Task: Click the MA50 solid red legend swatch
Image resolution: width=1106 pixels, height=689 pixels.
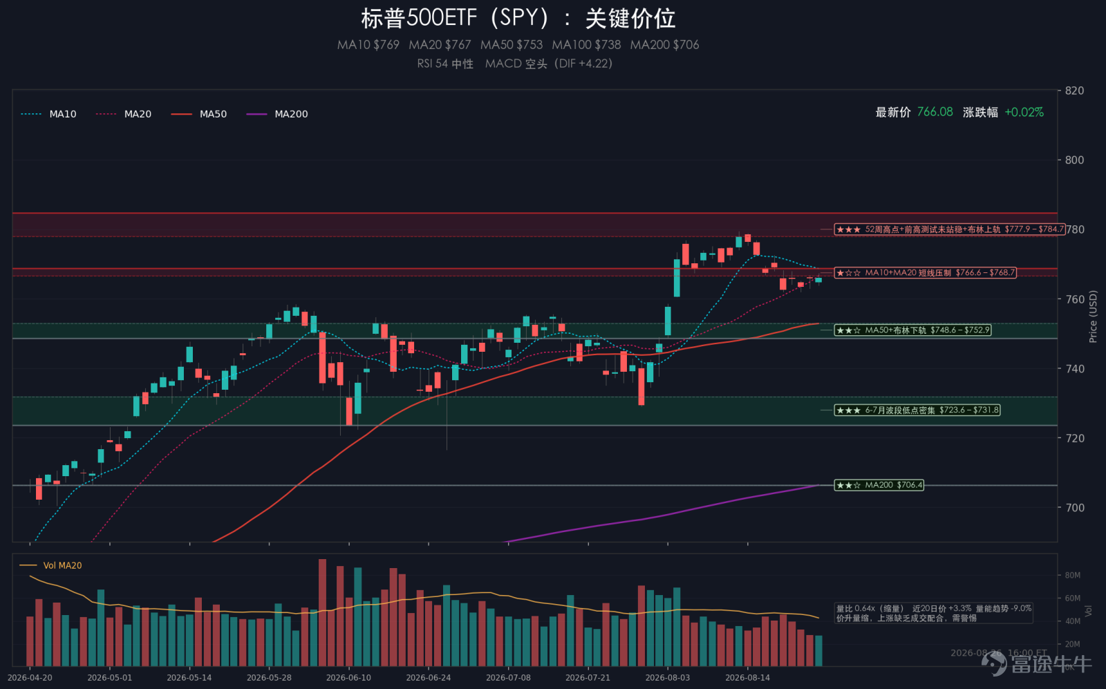Action: [x=181, y=114]
